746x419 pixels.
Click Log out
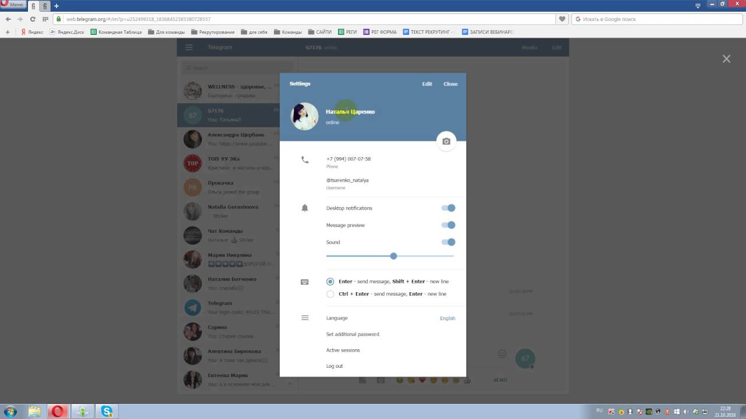coord(335,366)
